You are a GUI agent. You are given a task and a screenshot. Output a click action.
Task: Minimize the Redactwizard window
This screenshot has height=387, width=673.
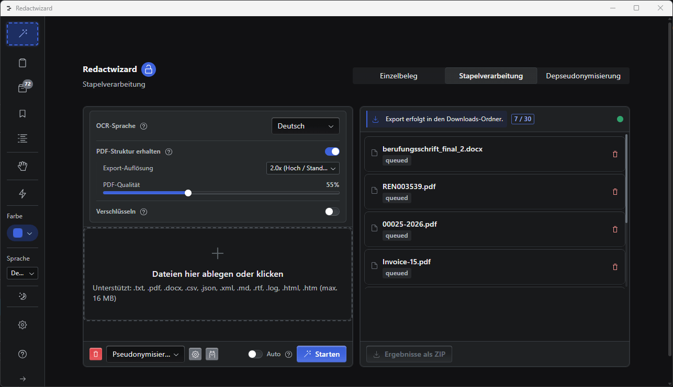coord(612,8)
